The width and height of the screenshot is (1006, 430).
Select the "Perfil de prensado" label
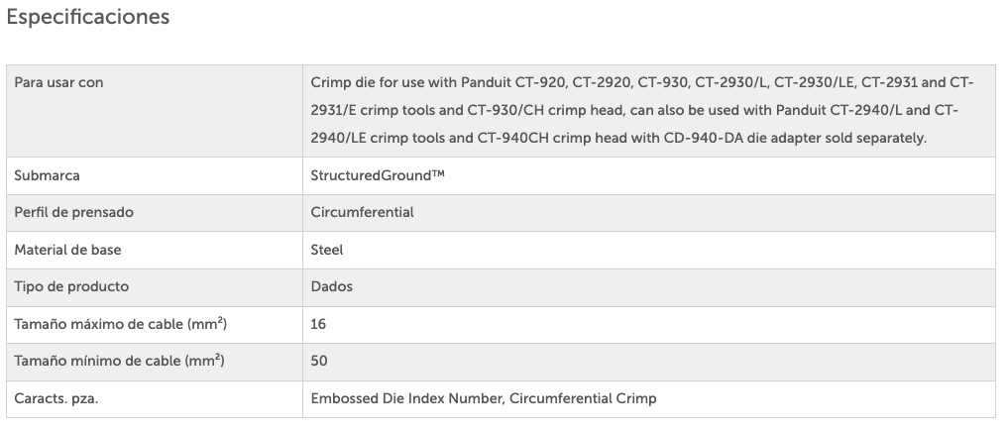[x=73, y=212]
